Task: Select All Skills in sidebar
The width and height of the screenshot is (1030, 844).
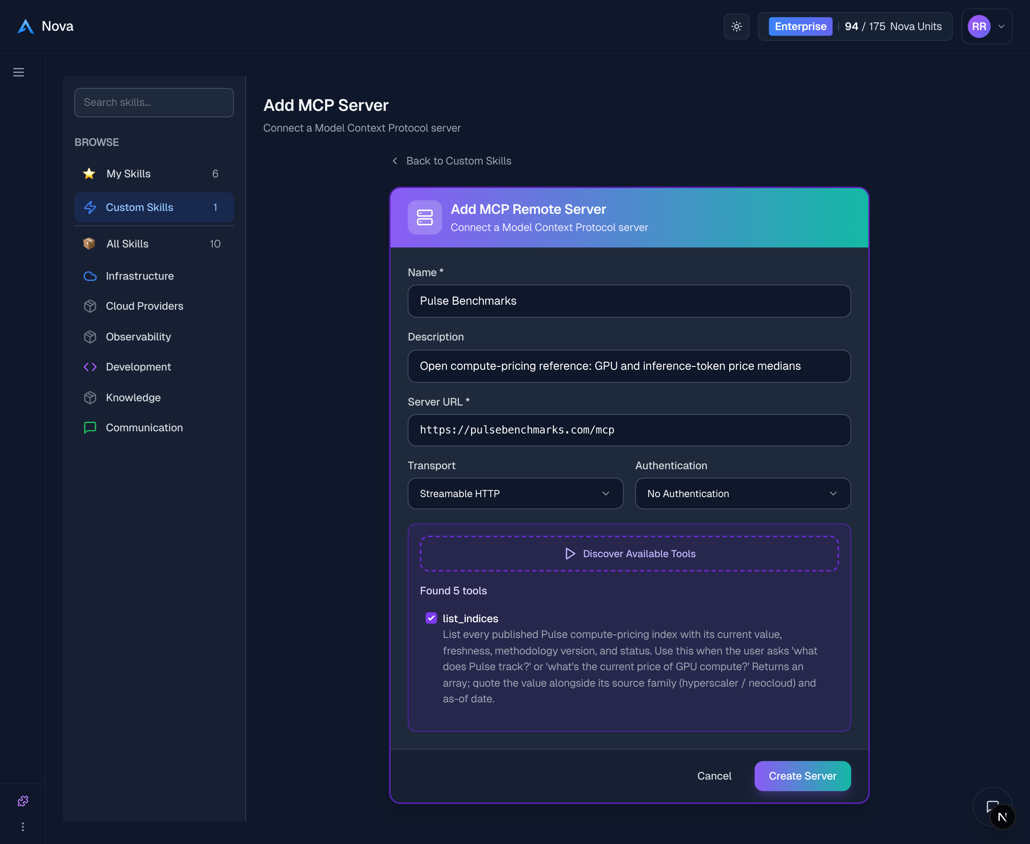Action: [153, 244]
